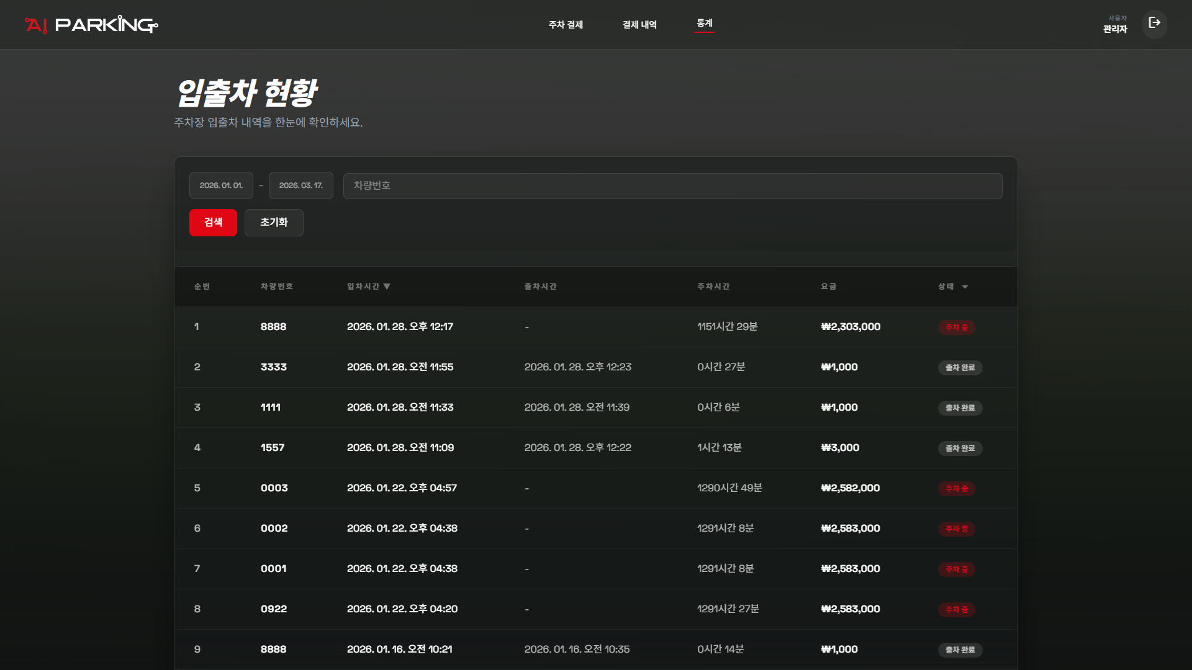Click the AI PARKING logo
The height and width of the screenshot is (670, 1192).
pyautogui.click(x=91, y=25)
